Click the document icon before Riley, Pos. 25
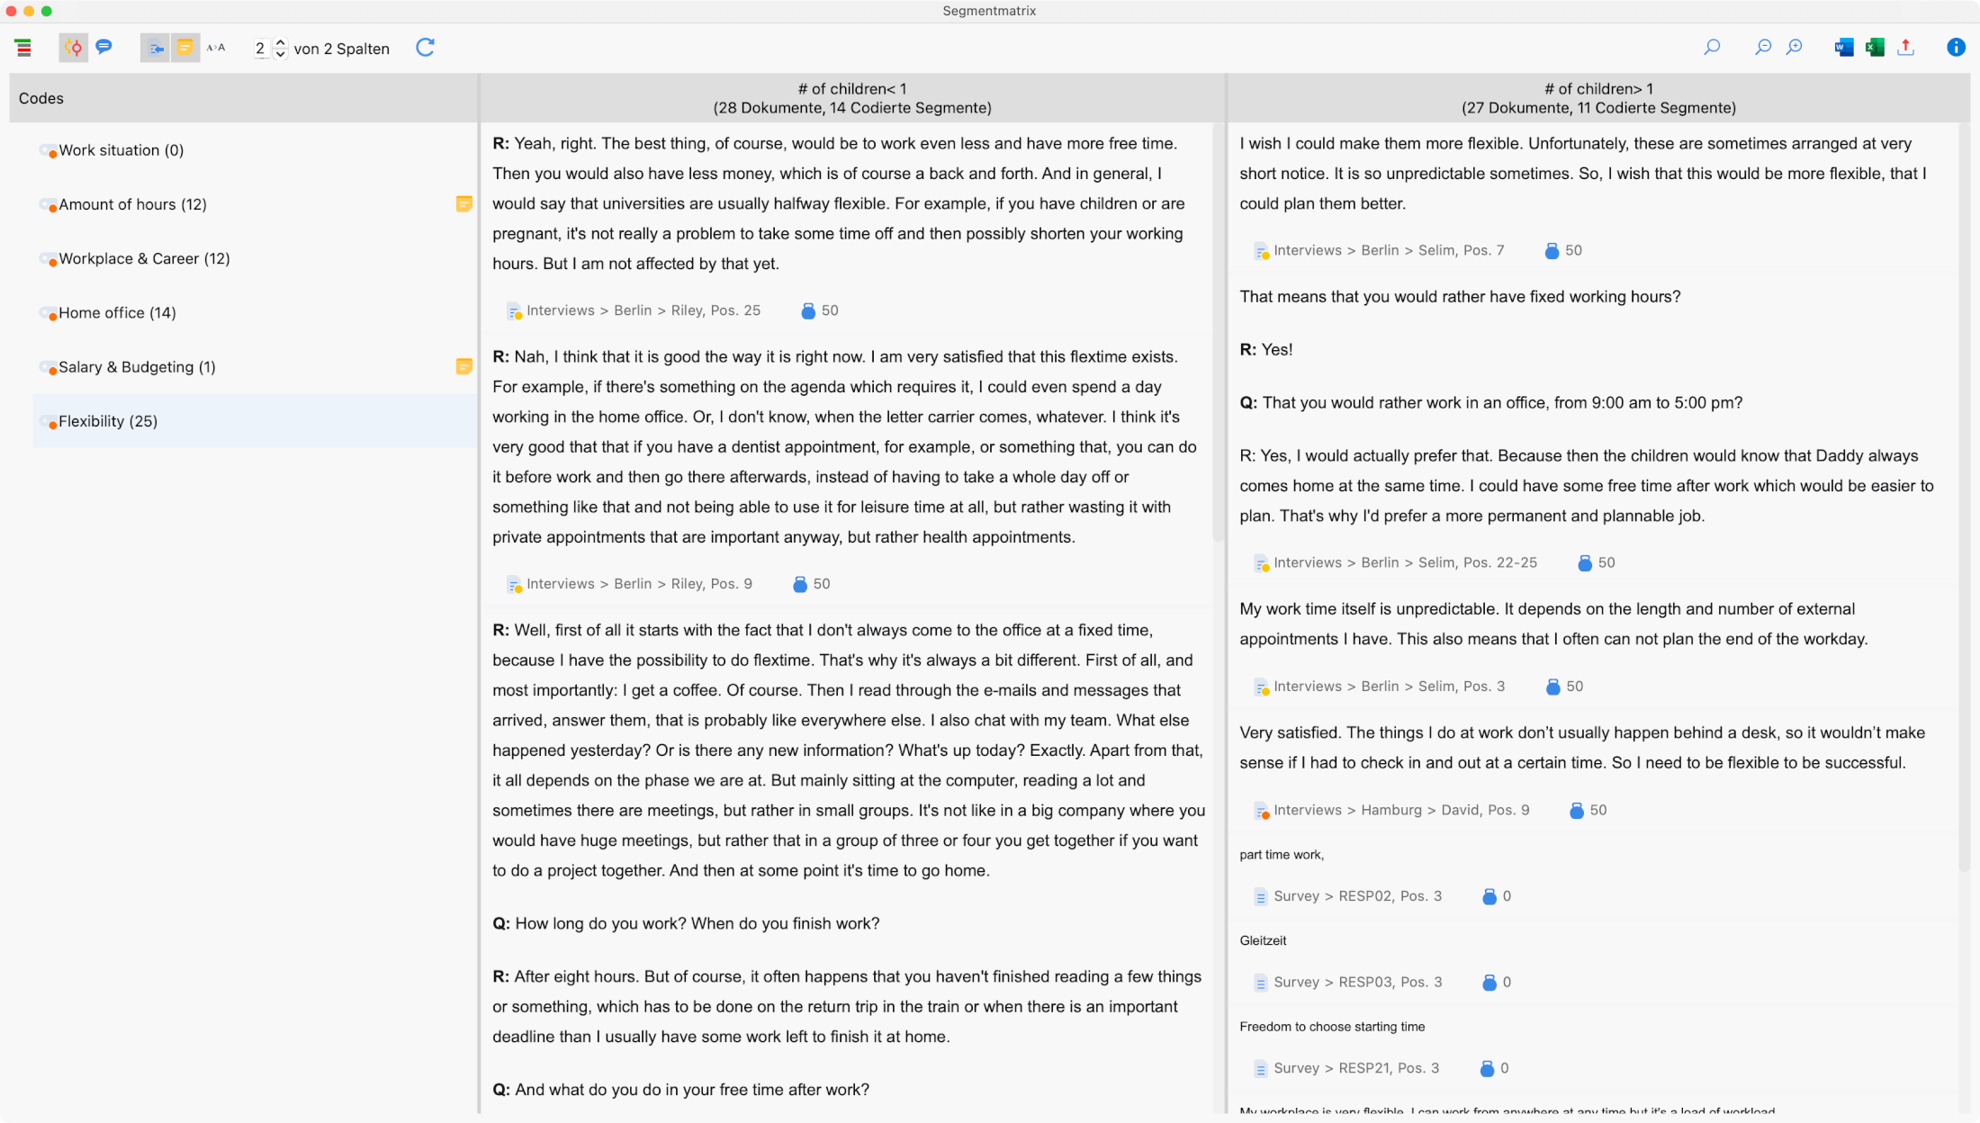This screenshot has width=1980, height=1123. tap(514, 311)
